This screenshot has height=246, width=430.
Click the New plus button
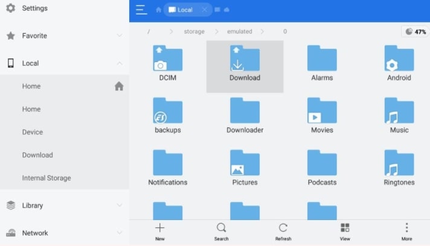160,232
